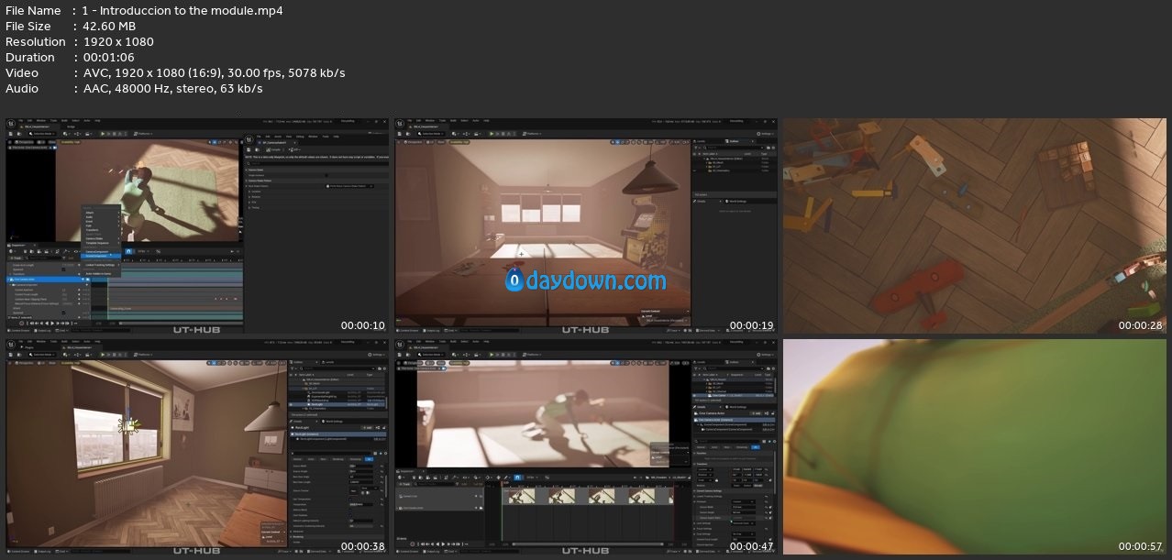The image size is (1172, 560).
Task: Click the 00:00:28 timestamp label
Action: click(1141, 325)
